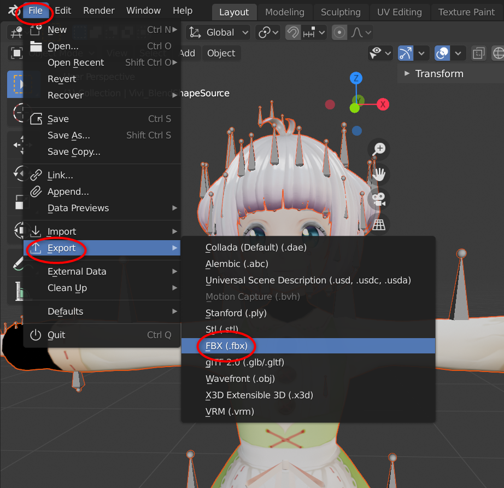Expand the External Data submenu
Image resolution: width=504 pixels, height=488 pixels.
point(102,271)
